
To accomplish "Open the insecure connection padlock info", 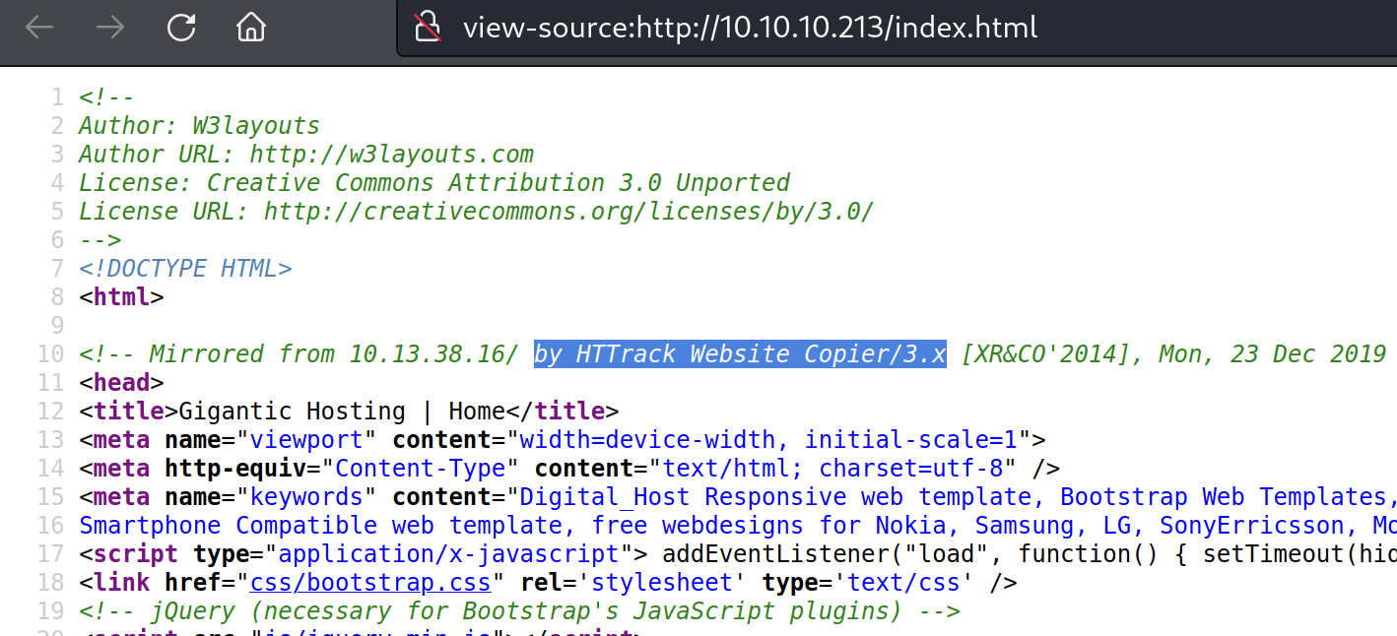I will point(427,28).
